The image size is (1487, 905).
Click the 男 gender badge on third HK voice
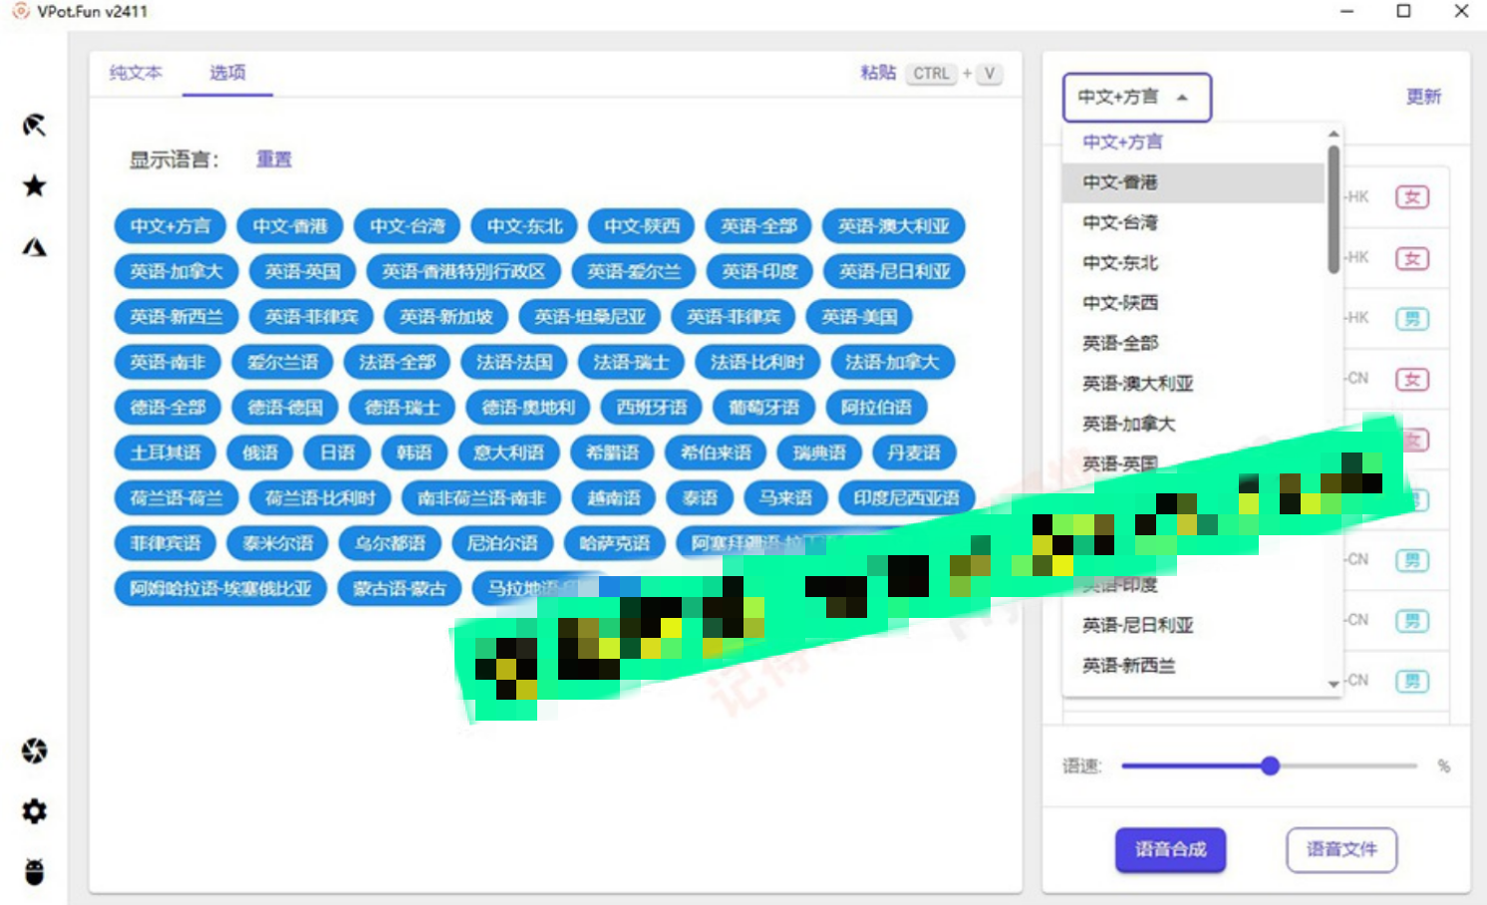click(1411, 318)
